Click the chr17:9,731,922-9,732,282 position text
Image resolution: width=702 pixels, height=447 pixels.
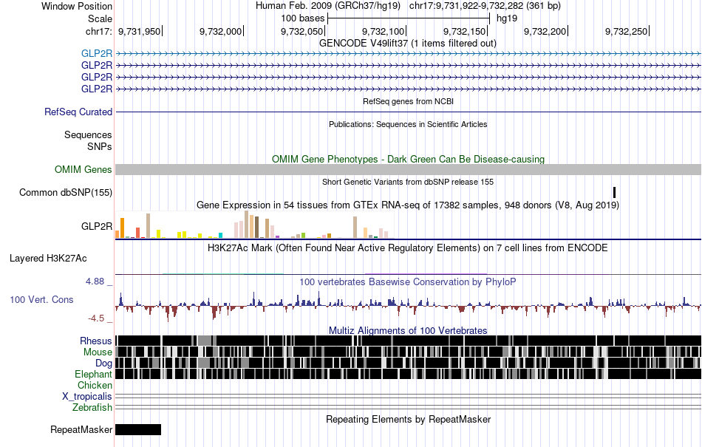(x=485, y=6)
